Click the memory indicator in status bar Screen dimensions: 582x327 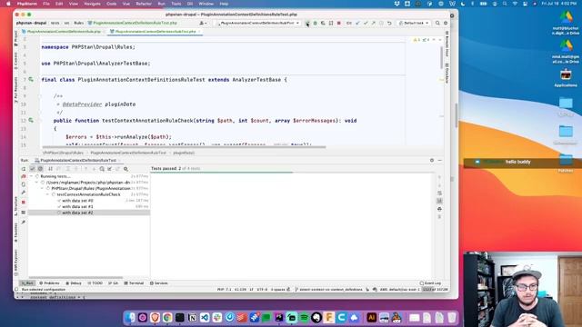click(x=435, y=289)
